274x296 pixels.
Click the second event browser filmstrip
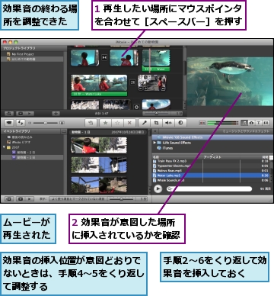(x=99, y=165)
